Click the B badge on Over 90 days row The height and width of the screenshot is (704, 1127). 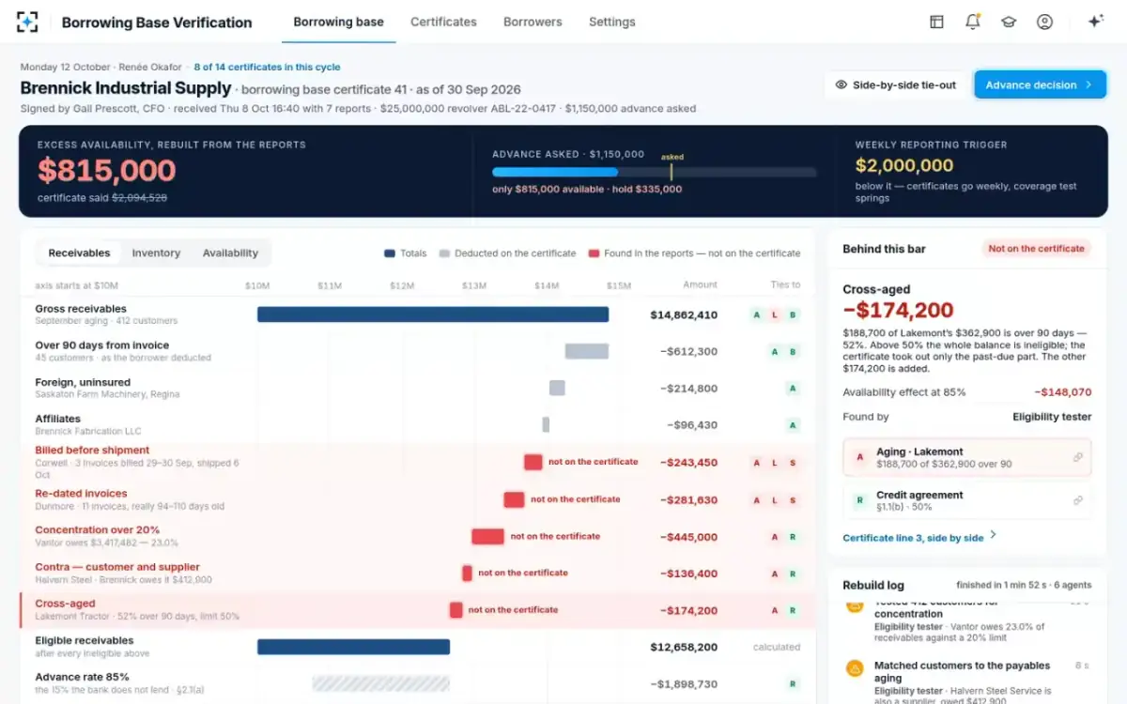793,352
